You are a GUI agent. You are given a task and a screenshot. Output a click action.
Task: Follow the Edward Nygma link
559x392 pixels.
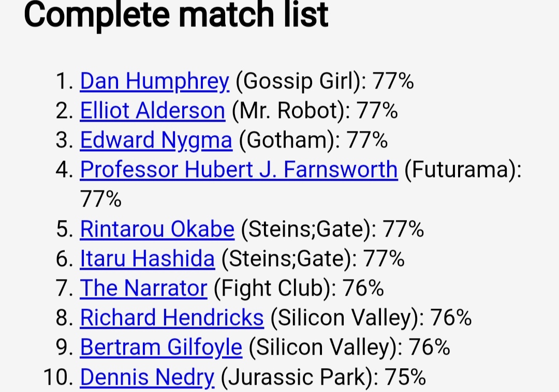pyautogui.click(x=156, y=140)
